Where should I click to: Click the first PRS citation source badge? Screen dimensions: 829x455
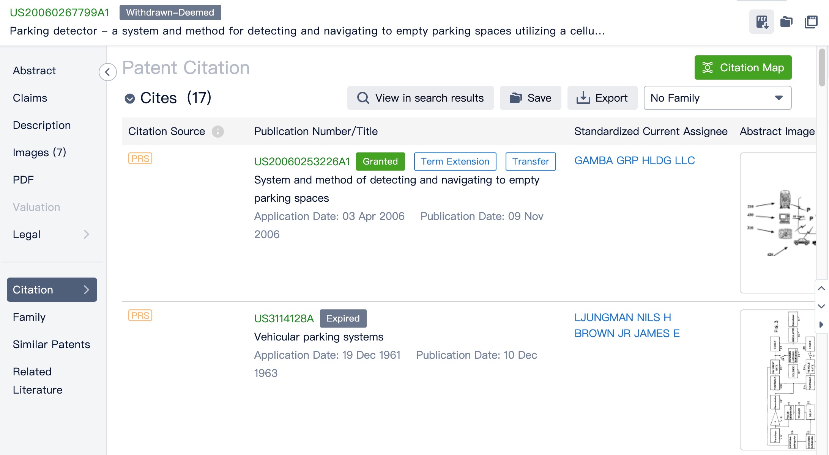click(x=140, y=158)
